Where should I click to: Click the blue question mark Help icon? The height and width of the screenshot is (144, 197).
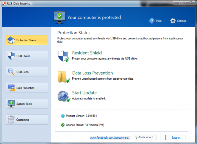coord(152,21)
